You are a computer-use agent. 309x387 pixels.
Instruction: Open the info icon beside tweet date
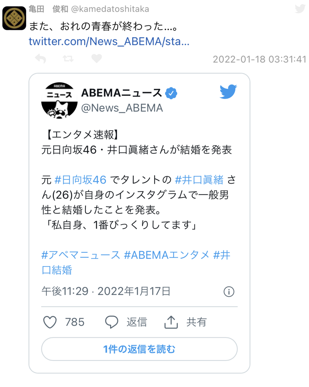click(x=229, y=292)
